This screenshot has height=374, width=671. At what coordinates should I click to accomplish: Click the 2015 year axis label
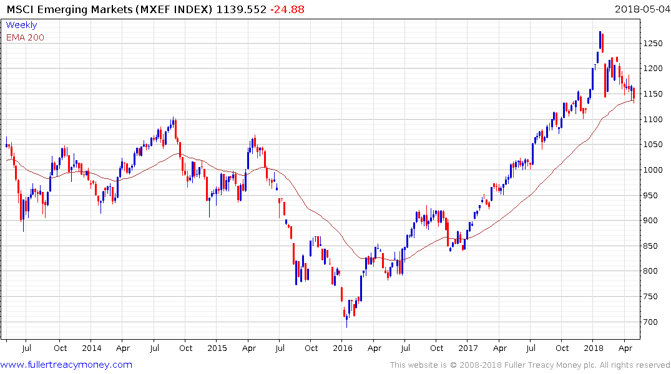click(x=217, y=348)
